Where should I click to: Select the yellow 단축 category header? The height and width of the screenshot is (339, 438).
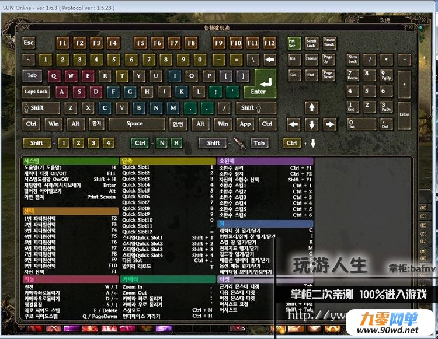pos(168,161)
